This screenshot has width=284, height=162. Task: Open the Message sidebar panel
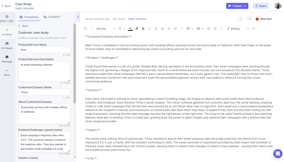click(x=7, y=59)
